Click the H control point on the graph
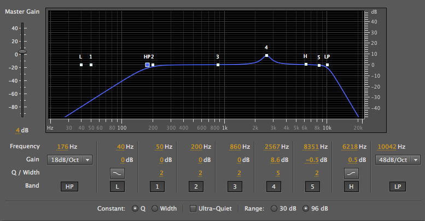425x221 pixels. (x=306, y=64)
